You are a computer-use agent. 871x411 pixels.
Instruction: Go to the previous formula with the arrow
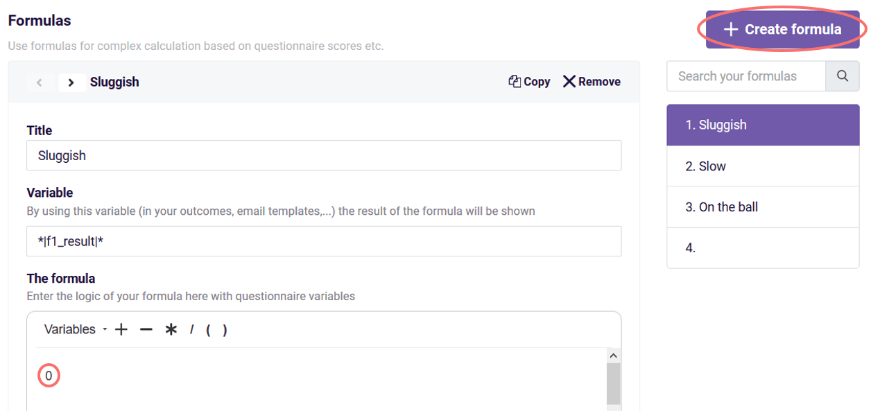coord(40,82)
